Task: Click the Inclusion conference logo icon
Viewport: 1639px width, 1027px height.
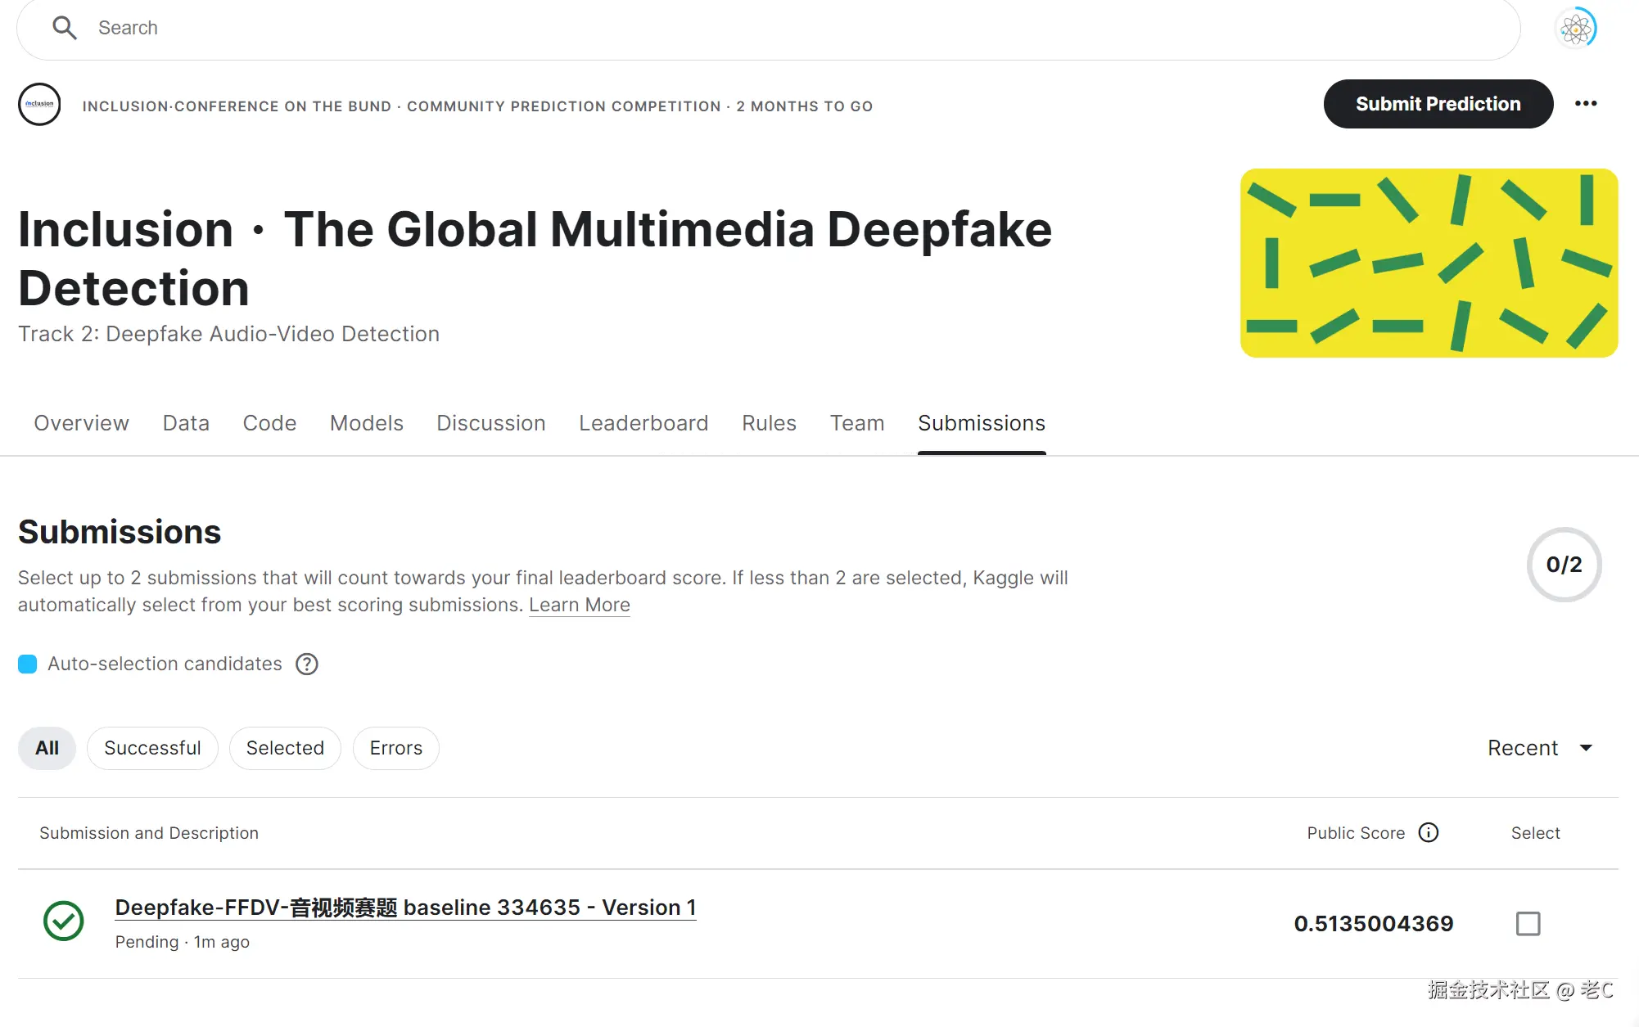Action: pos(39,104)
